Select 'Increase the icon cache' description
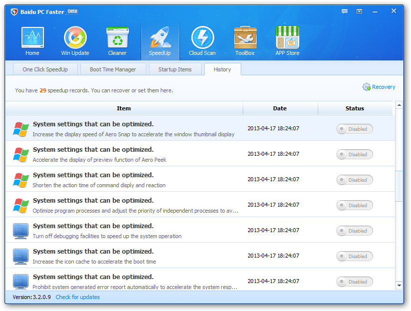This screenshot has height=311, width=411. click(94, 261)
